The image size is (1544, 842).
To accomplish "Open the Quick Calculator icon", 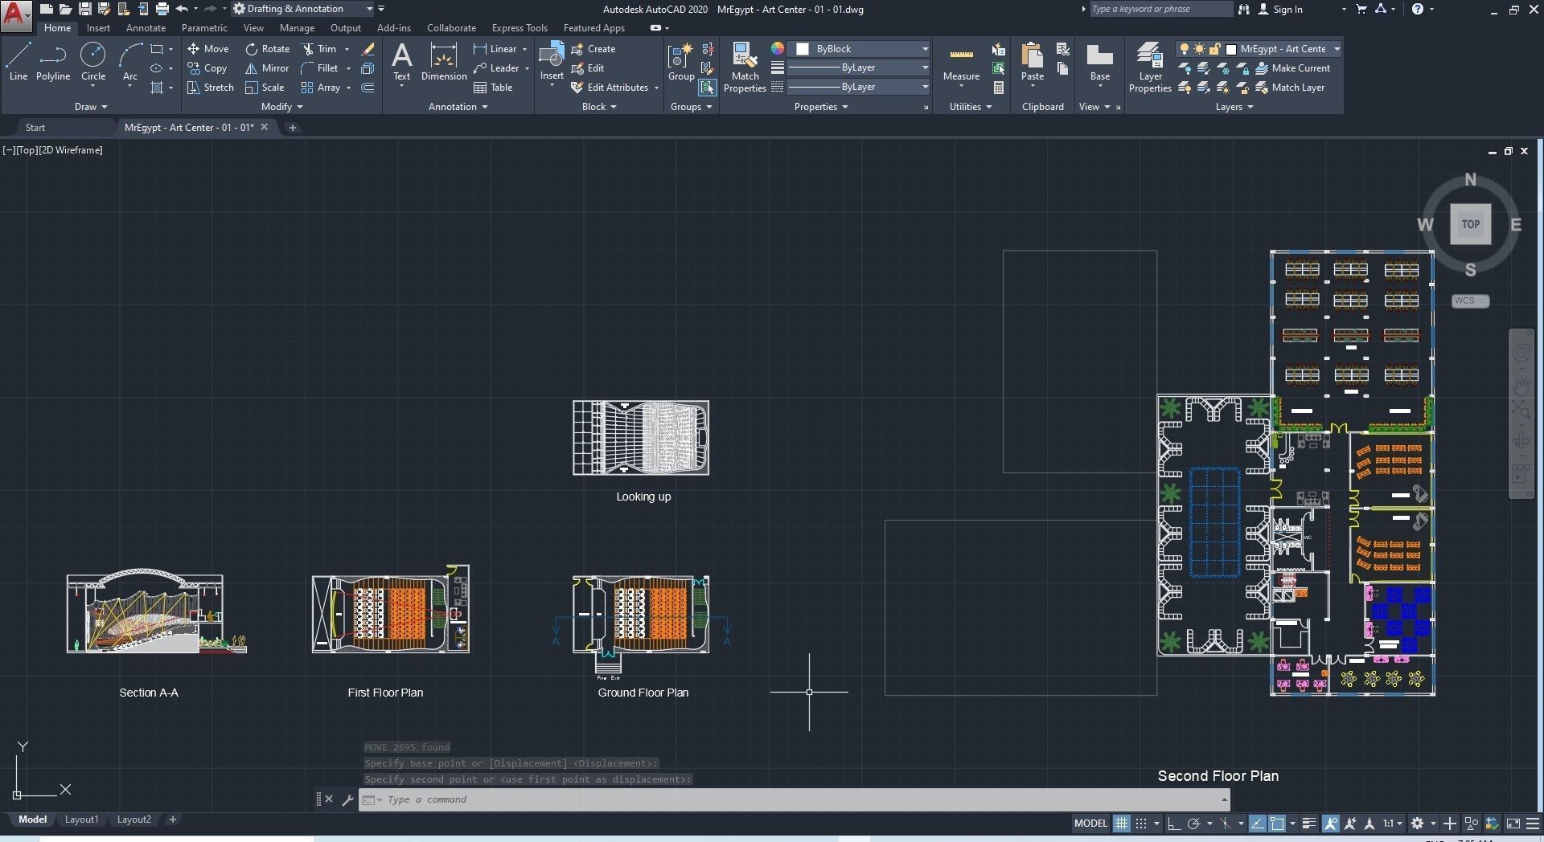I will [x=999, y=88].
